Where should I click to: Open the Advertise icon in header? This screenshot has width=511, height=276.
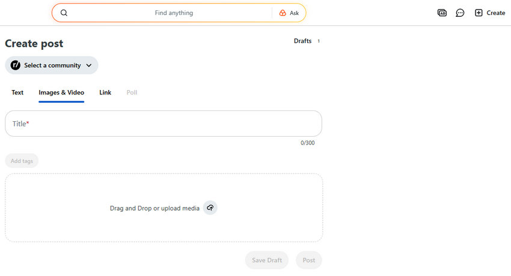point(442,13)
